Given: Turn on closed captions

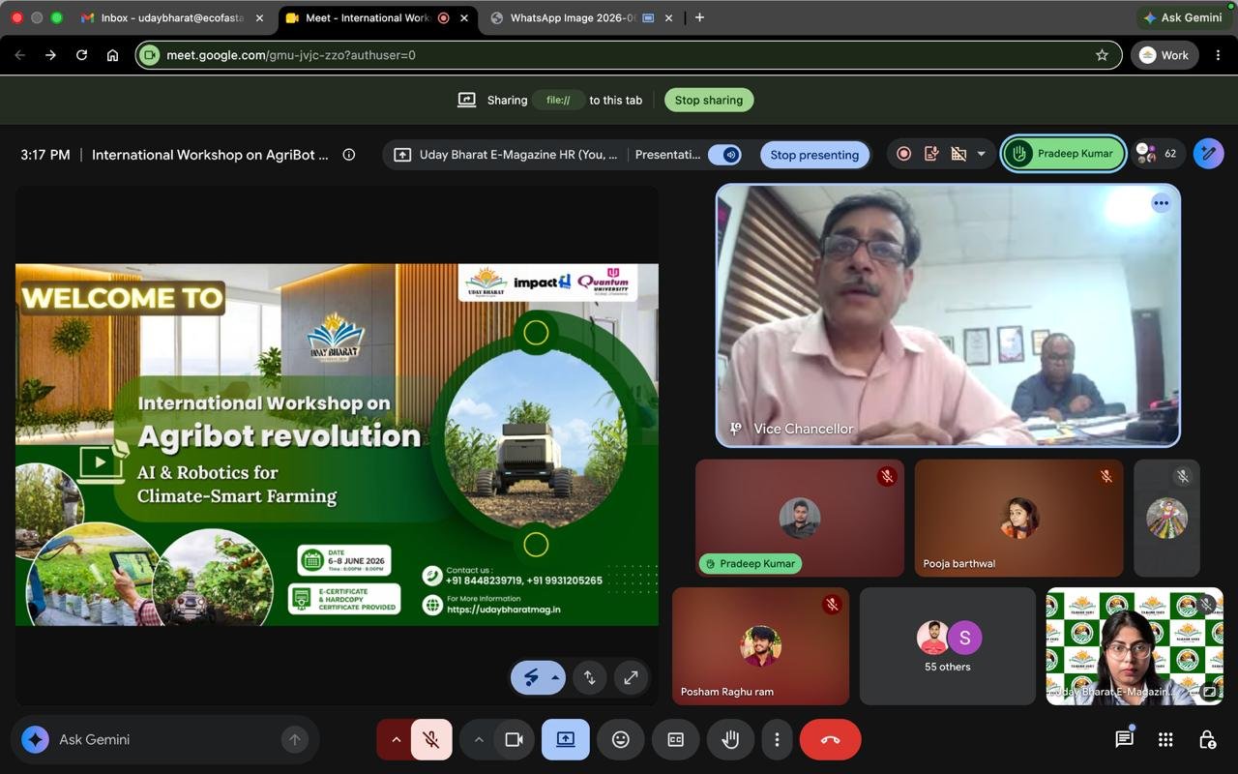Looking at the screenshot, I should tap(675, 740).
